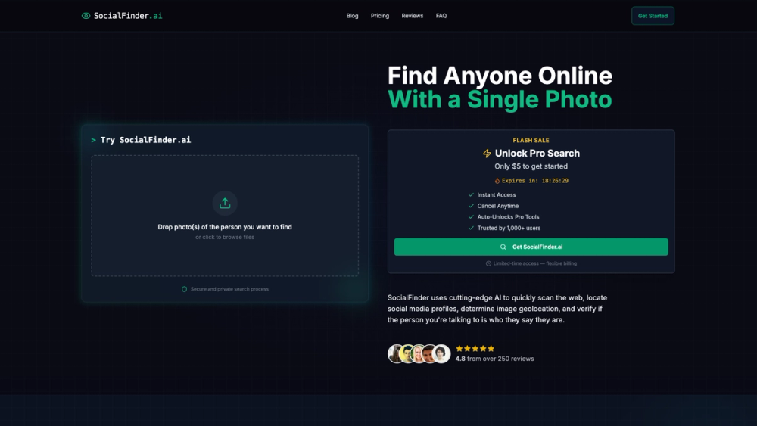Click 'or click to browse files'
Image resolution: width=757 pixels, height=426 pixels.
pos(225,237)
